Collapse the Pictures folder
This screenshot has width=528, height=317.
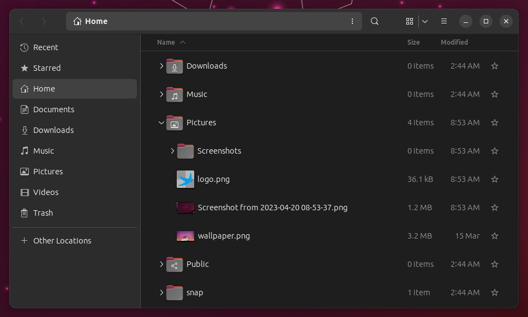(161, 123)
